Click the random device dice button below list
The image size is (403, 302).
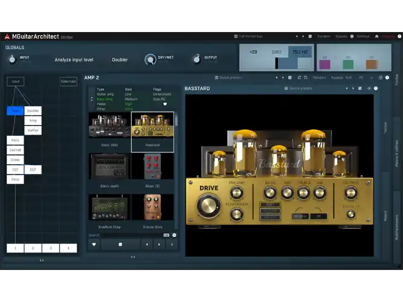point(120,244)
